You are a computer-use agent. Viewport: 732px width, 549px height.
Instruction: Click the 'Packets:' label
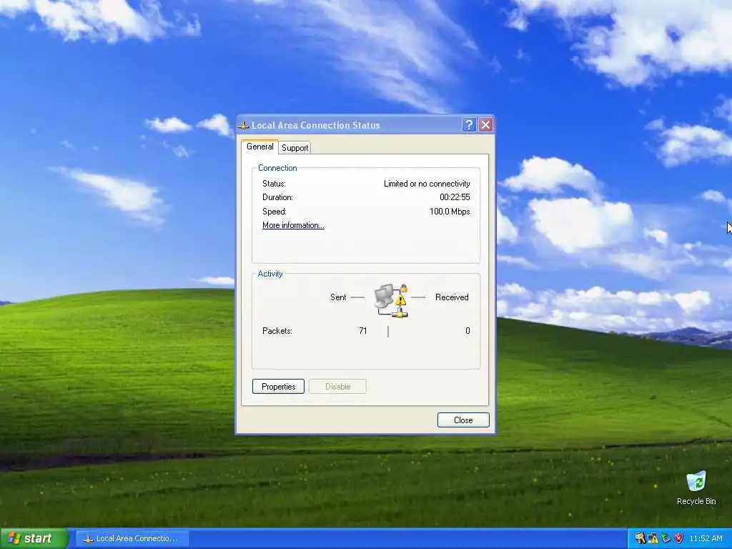click(x=277, y=330)
